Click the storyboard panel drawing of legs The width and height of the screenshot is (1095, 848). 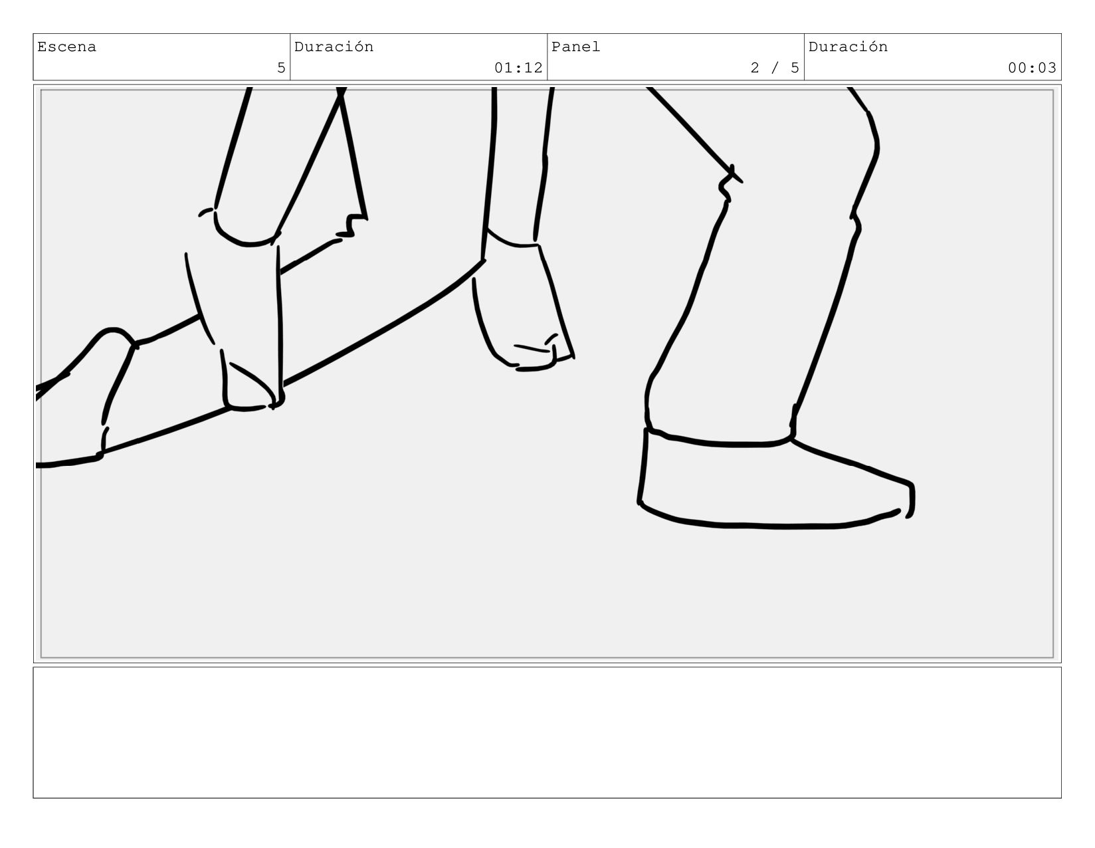pyautogui.click(x=547, y=373)
